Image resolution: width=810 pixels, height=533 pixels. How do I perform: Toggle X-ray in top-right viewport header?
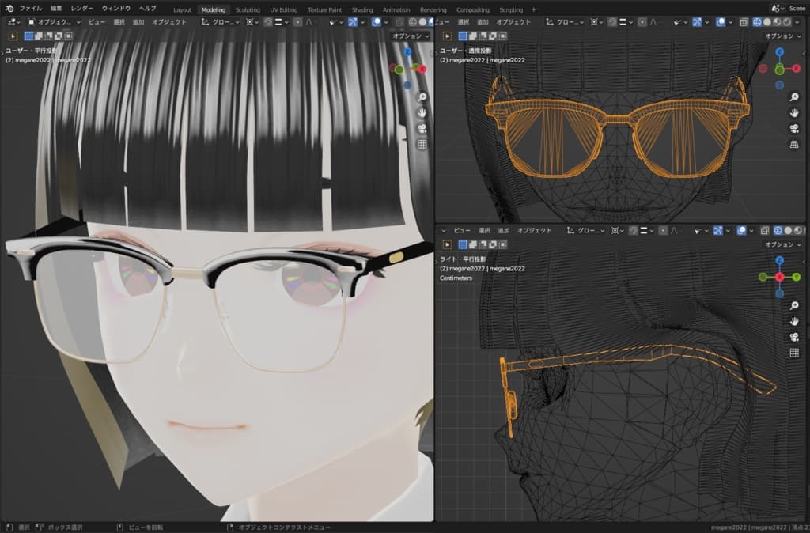[744, 22]
